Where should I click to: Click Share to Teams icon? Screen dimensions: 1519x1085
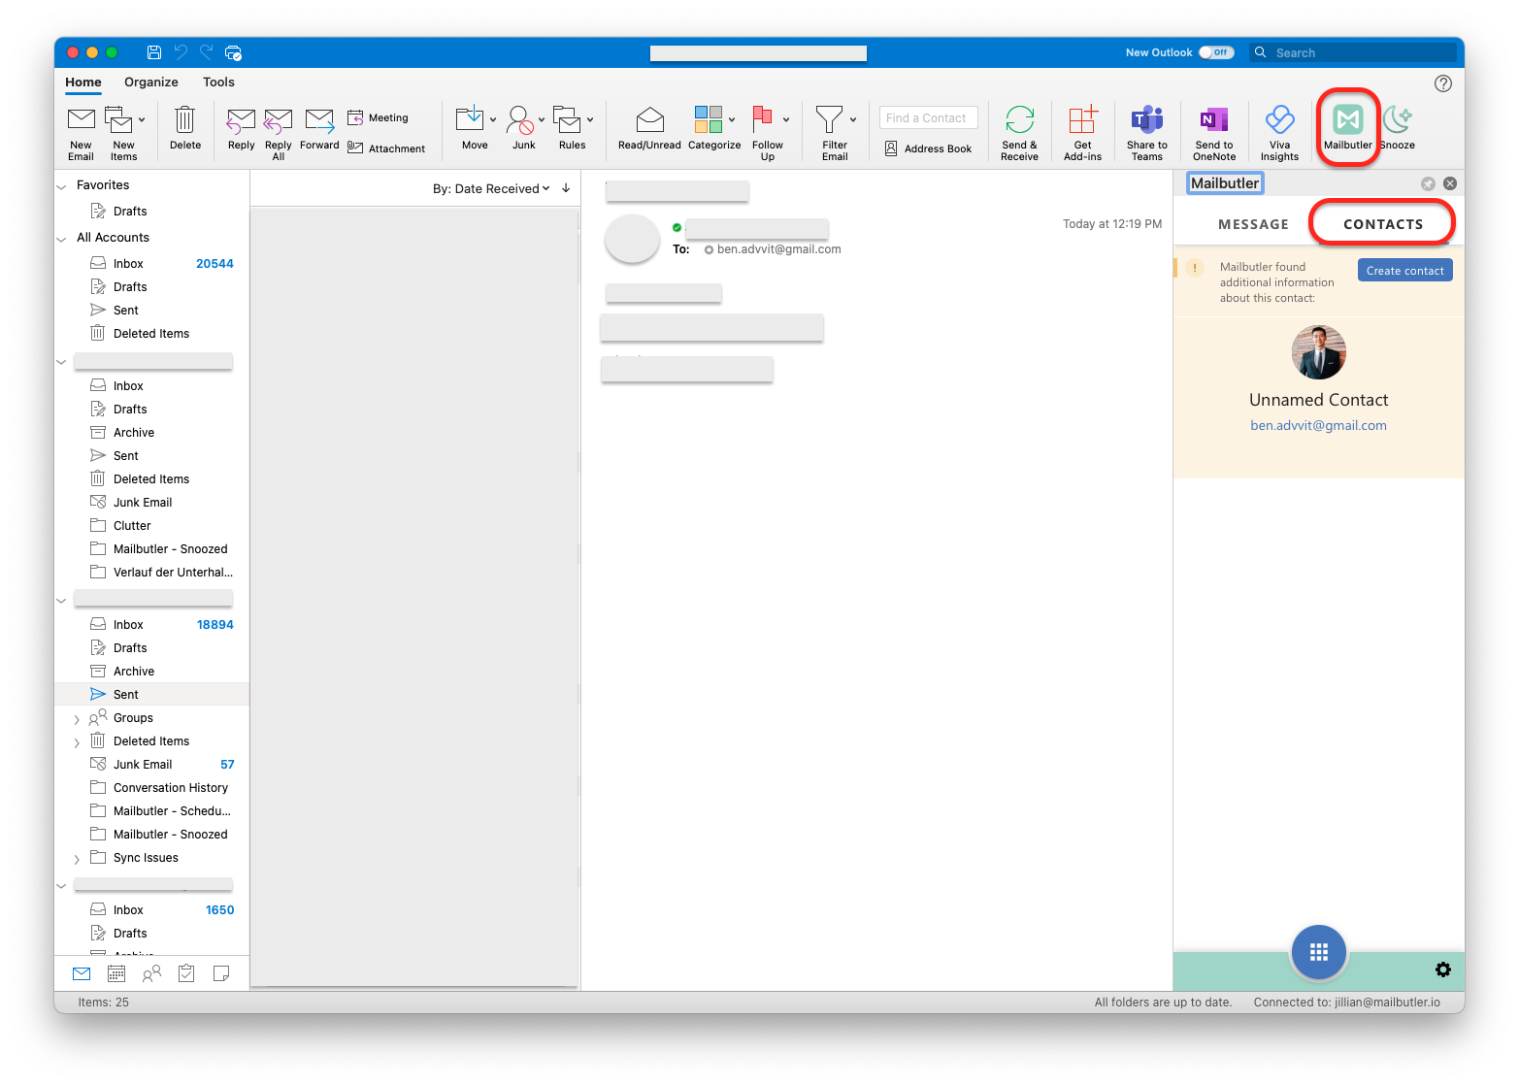pos(1147,120)
